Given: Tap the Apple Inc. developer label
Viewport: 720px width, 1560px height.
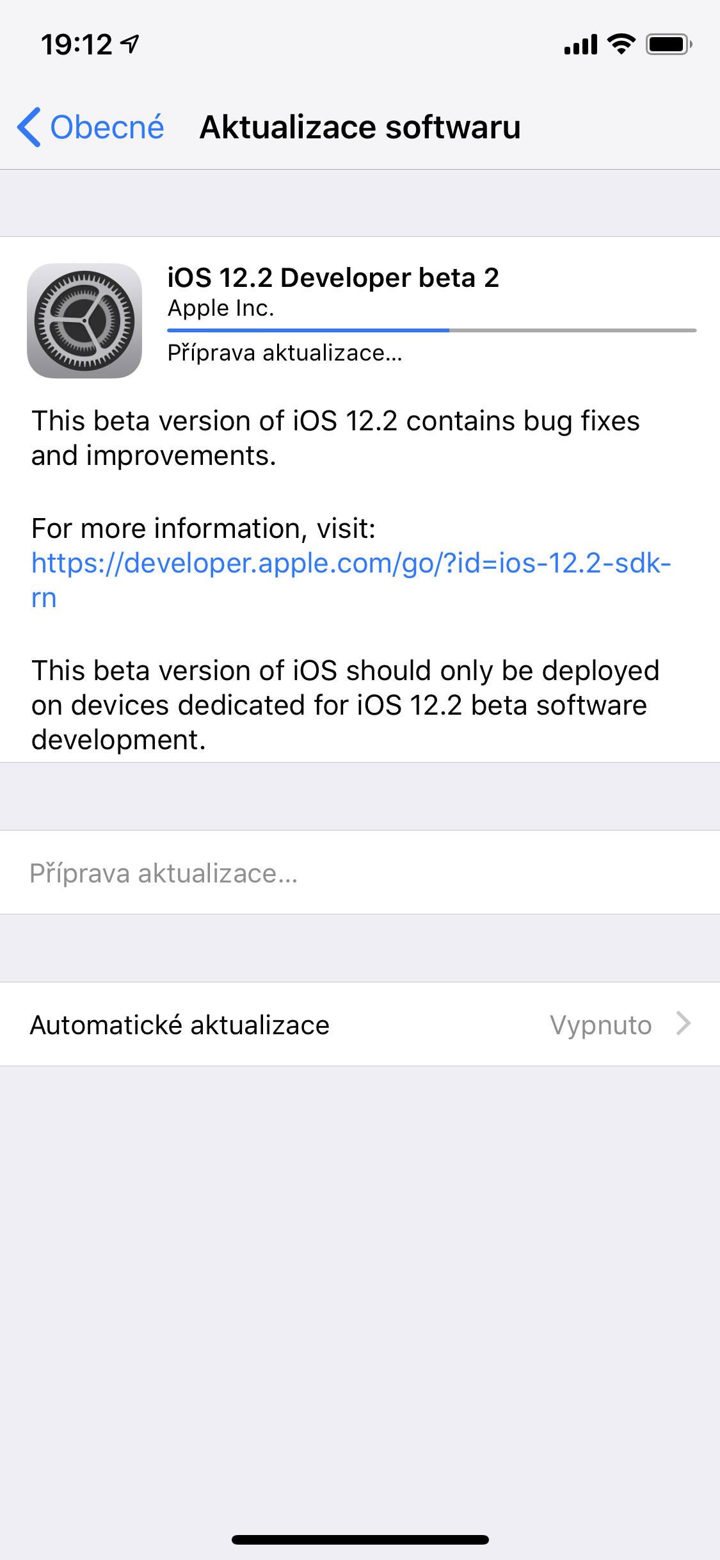Looking at the screenshot, I should coord(221,309).
